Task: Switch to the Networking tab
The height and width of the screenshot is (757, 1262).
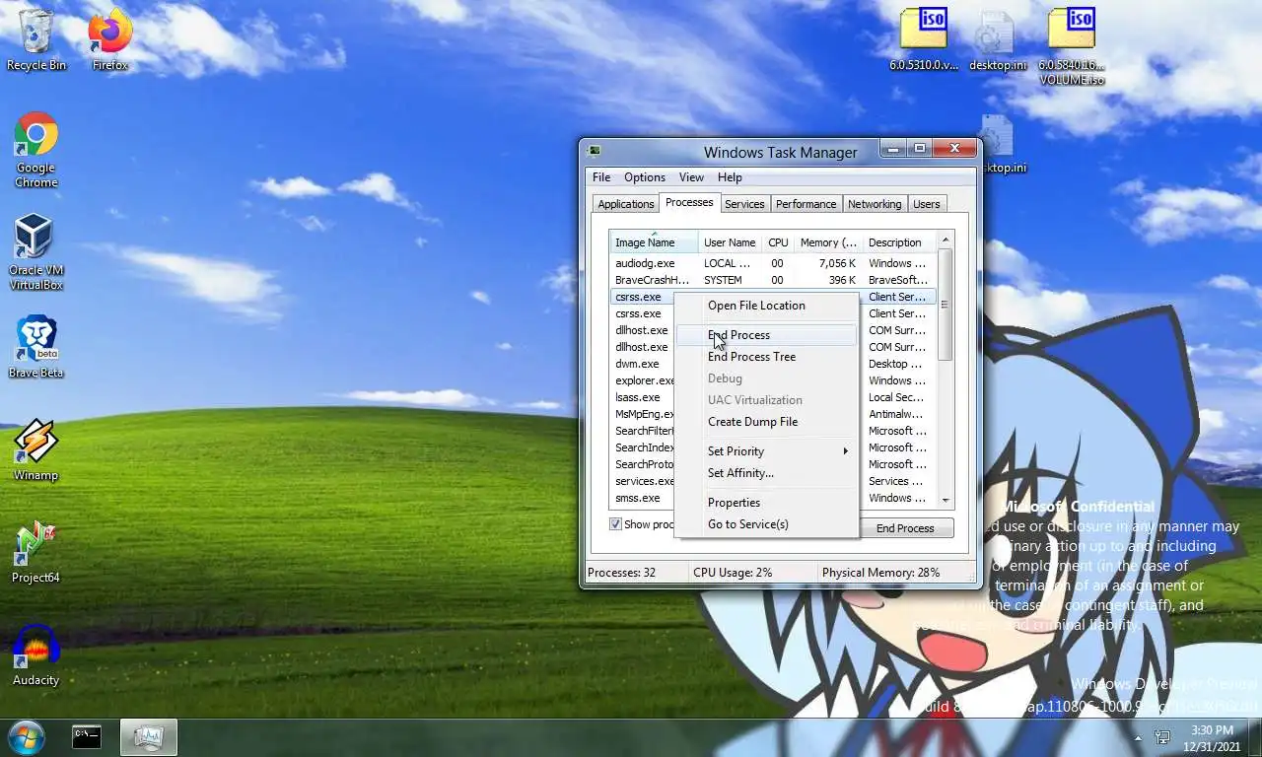Action: pyautogui.click(x=875, y=204)
